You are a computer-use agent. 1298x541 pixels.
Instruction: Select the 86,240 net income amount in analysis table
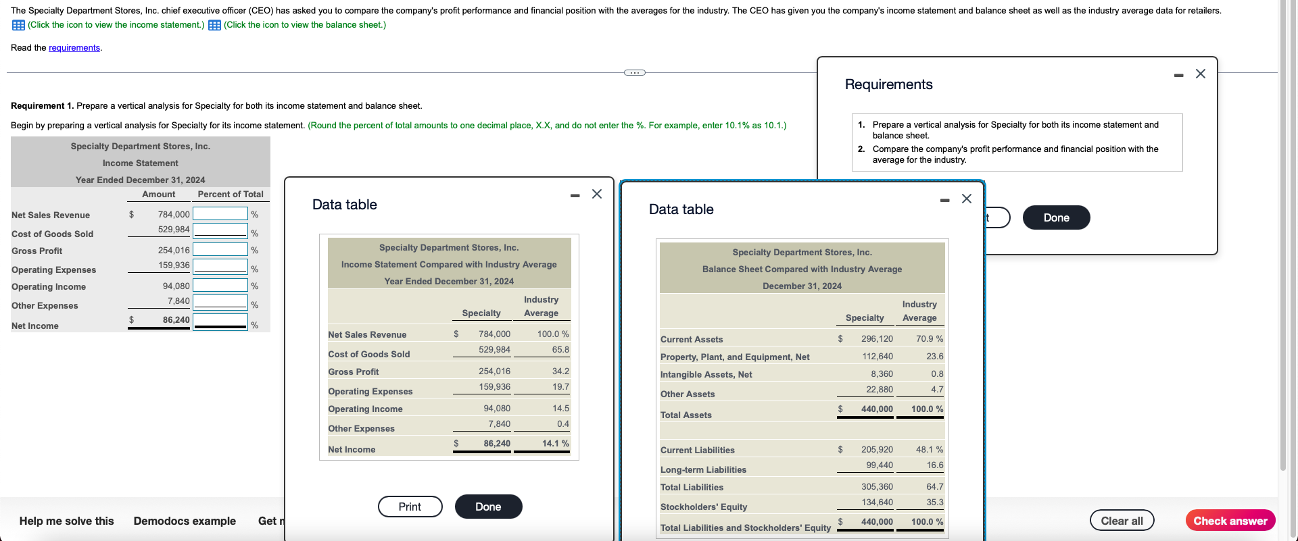176,320
